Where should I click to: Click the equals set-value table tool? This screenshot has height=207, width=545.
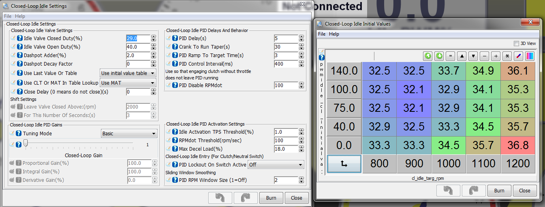point(450,56)
